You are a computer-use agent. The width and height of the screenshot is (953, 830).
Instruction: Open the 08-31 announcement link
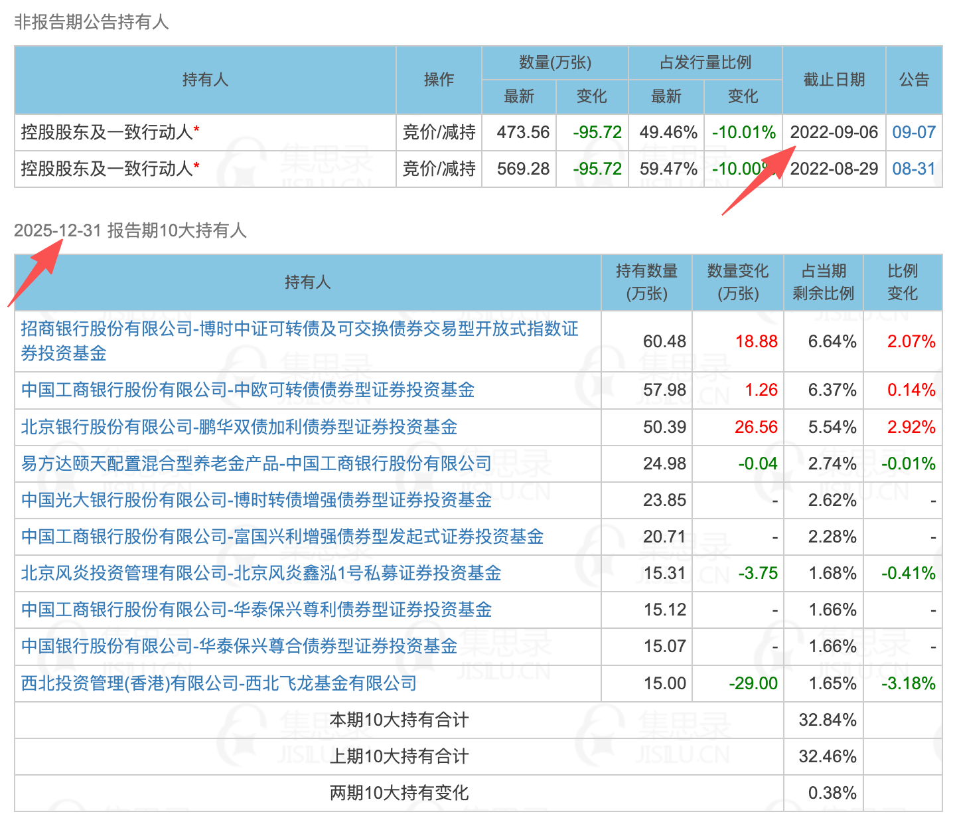(913, 169)
